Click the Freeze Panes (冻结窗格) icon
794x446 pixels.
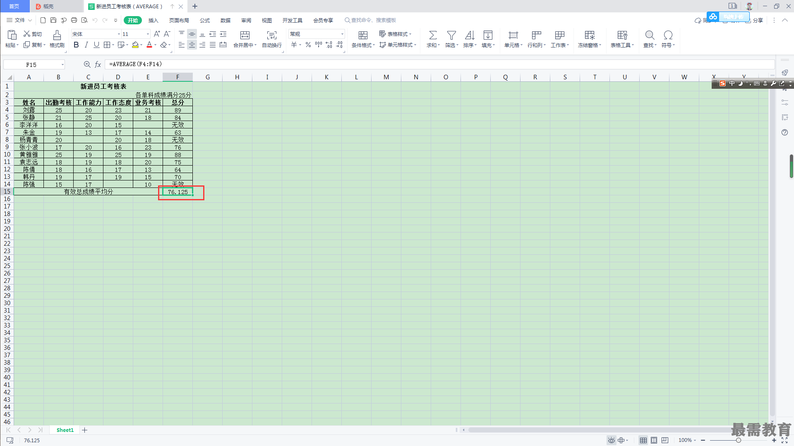click(x=590, y=35)
